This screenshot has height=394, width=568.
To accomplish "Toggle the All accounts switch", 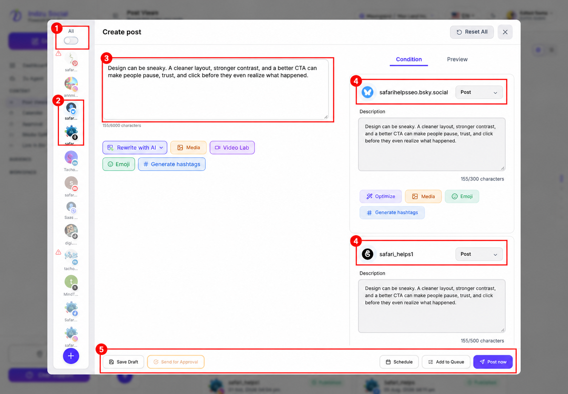I will [x=71, y=41].
